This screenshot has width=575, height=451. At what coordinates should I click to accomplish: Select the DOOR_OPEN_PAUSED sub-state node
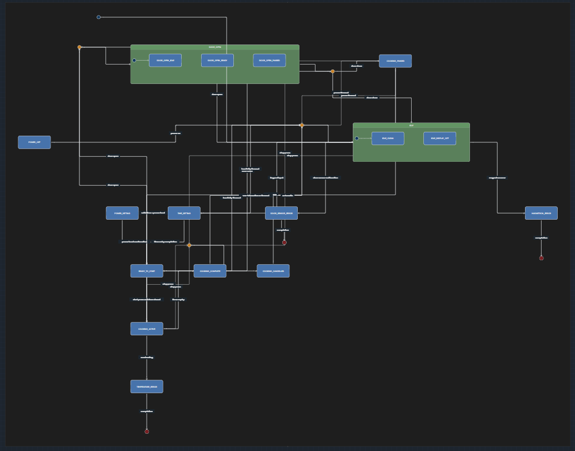(x=269, y=61)
